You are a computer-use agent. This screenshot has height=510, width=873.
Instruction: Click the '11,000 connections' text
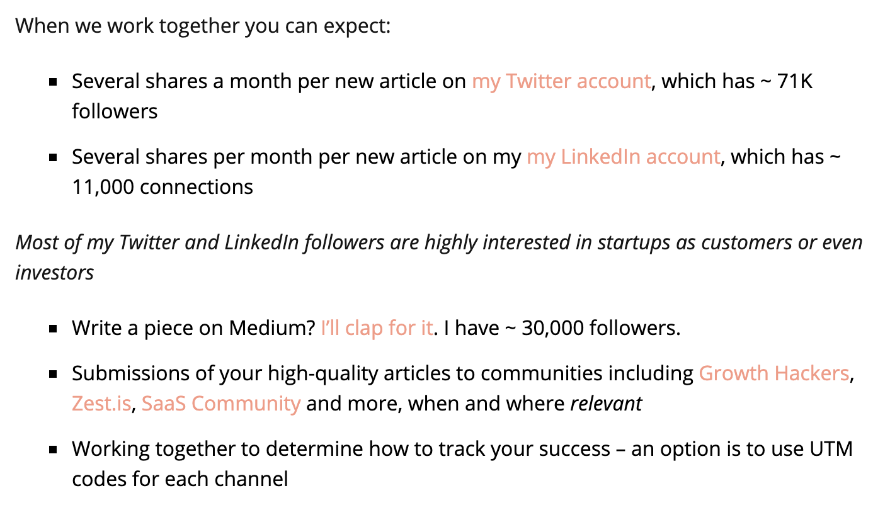coord(163,187)
